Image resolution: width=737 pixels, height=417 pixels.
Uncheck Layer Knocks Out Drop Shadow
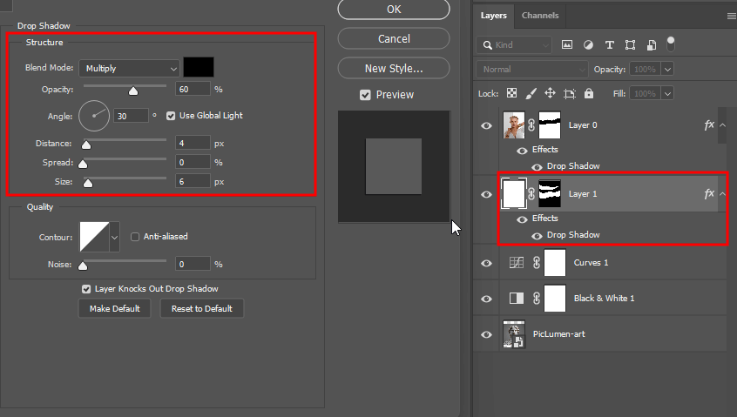(x=86, y=289)
